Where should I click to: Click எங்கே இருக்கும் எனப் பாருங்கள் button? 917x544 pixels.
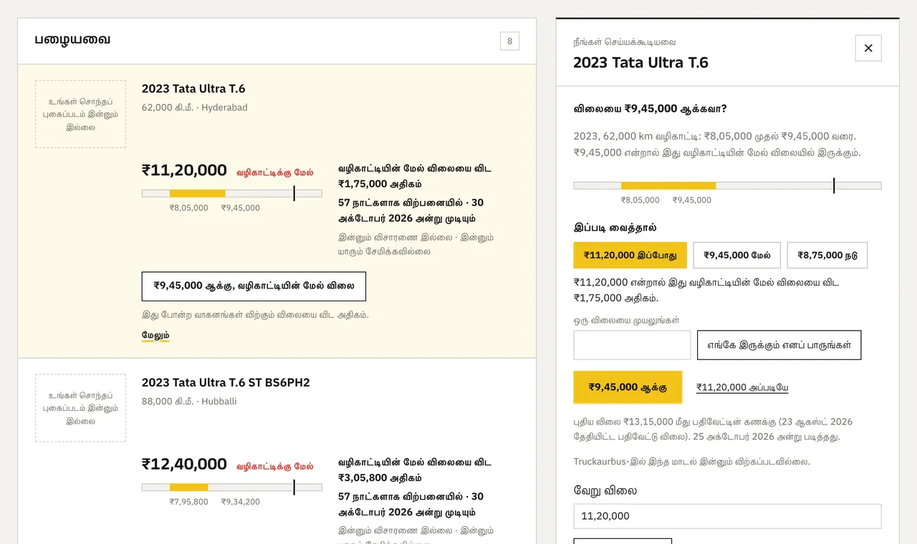779,345
